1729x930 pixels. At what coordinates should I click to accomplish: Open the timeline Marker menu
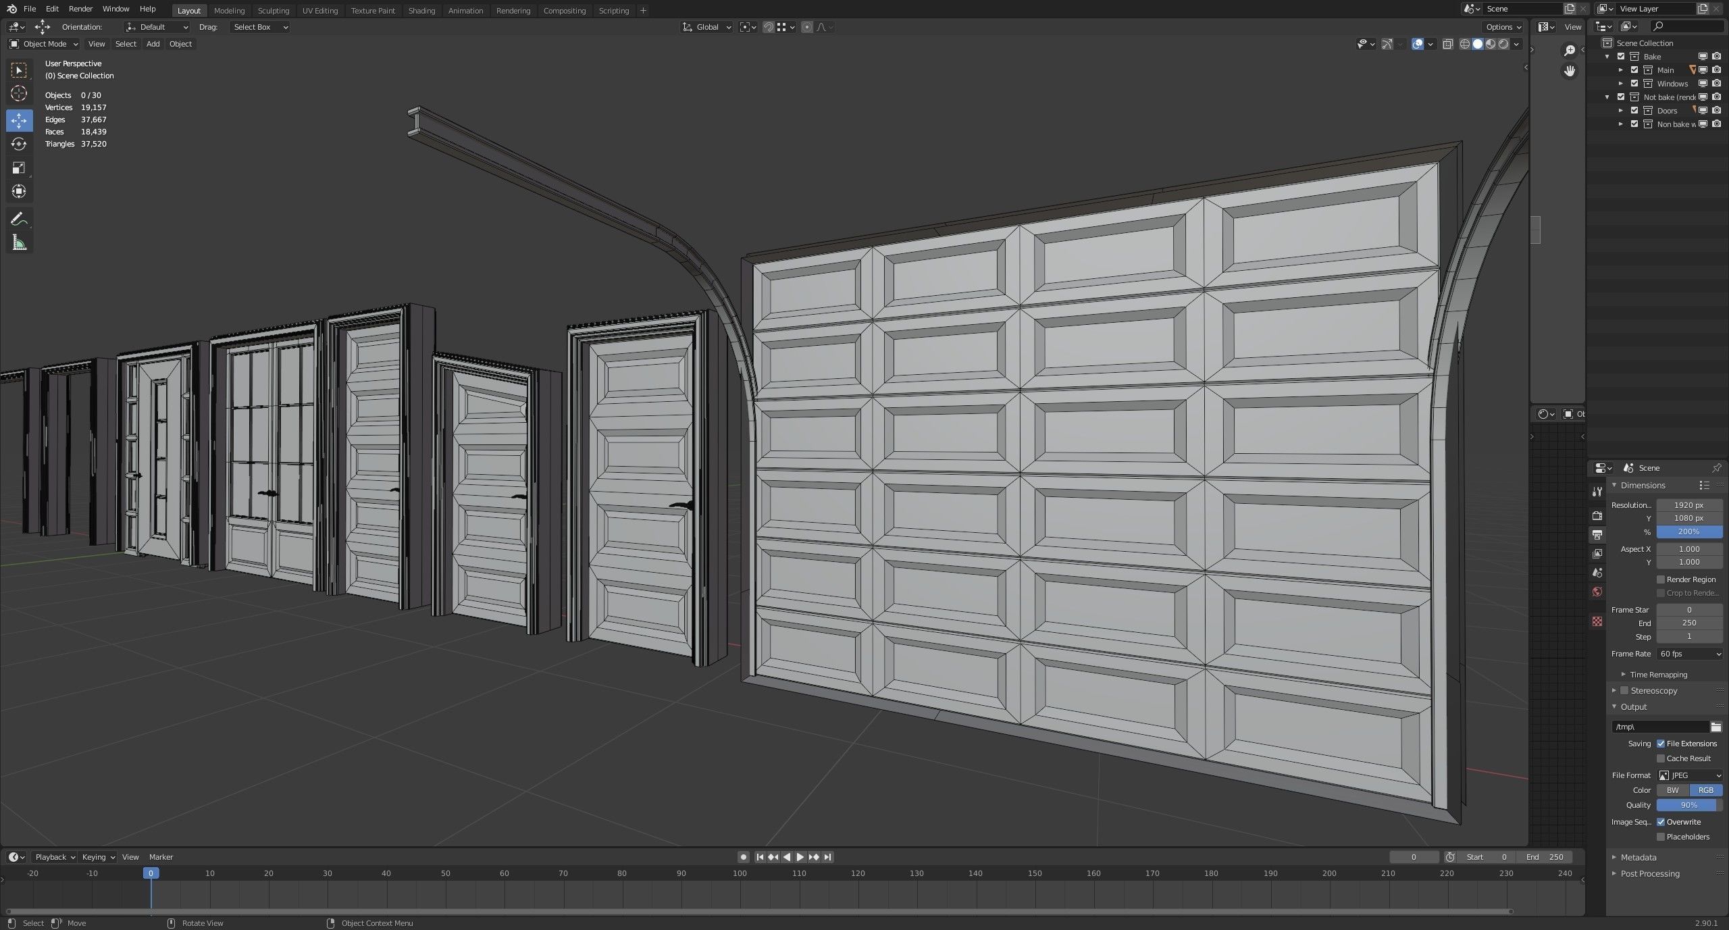click(x=161, y=857)
